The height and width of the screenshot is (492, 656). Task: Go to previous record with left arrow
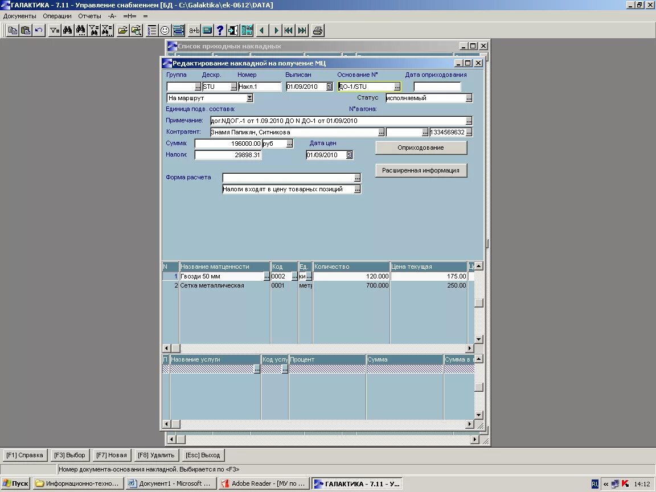click(x=263, y=30)
